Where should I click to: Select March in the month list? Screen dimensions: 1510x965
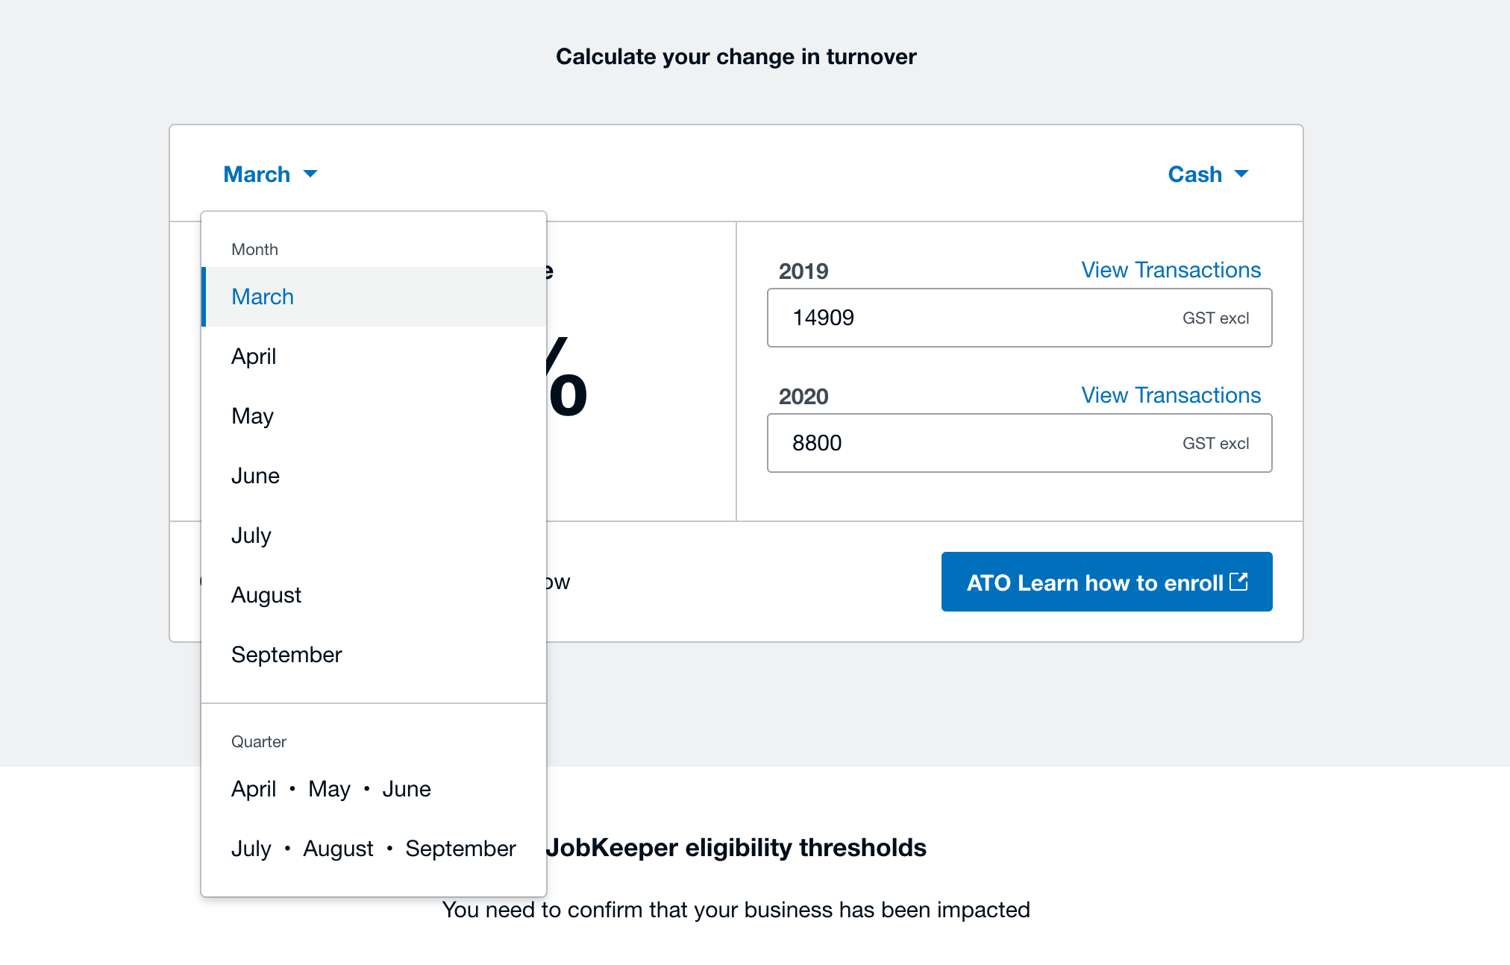point(263,297)
